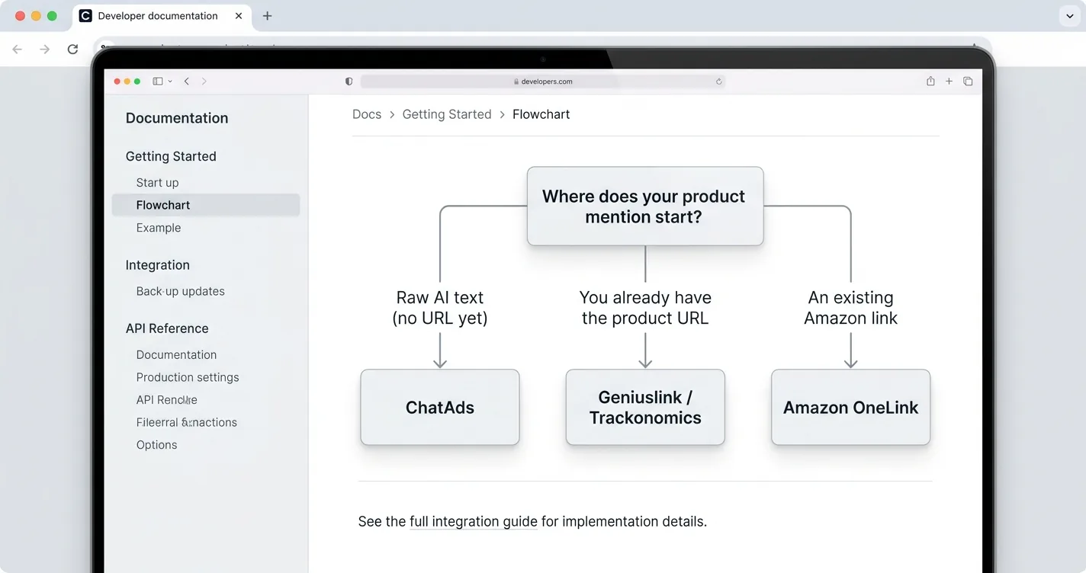Select the Flowchart sidebar item
This screenshot has height=573, width=1086.
coord(206,205)
